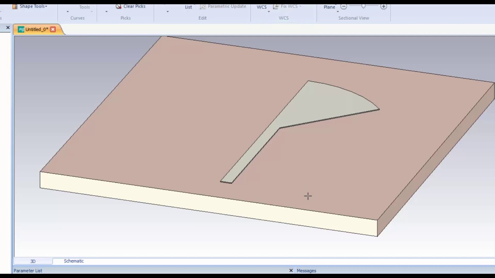Switch to the Schematic tab

[x=73, y=261]
